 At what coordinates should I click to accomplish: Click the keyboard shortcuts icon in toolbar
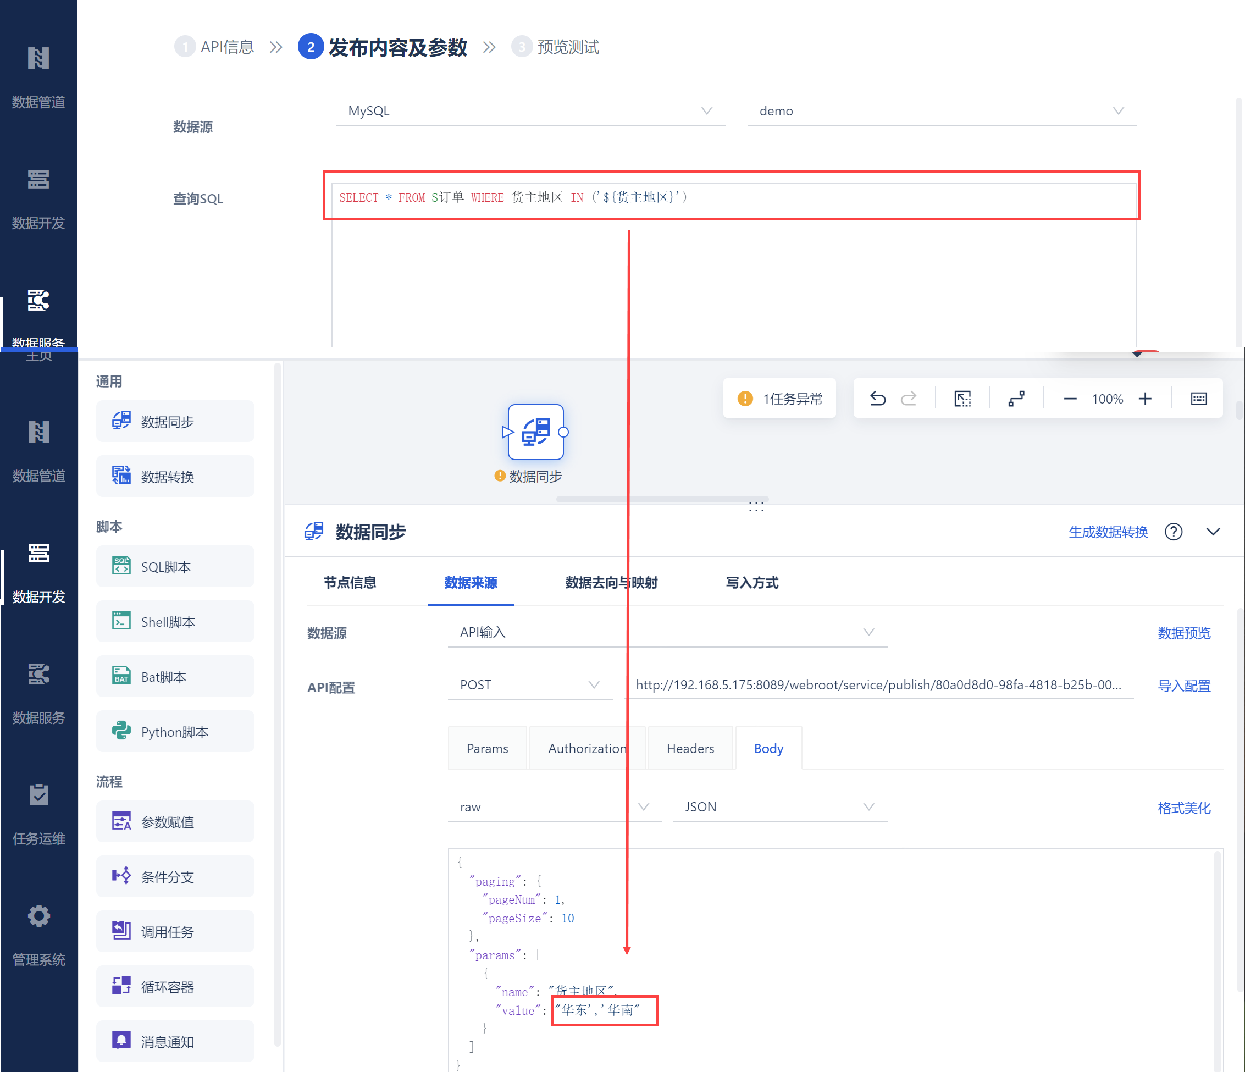(1199, 399)
